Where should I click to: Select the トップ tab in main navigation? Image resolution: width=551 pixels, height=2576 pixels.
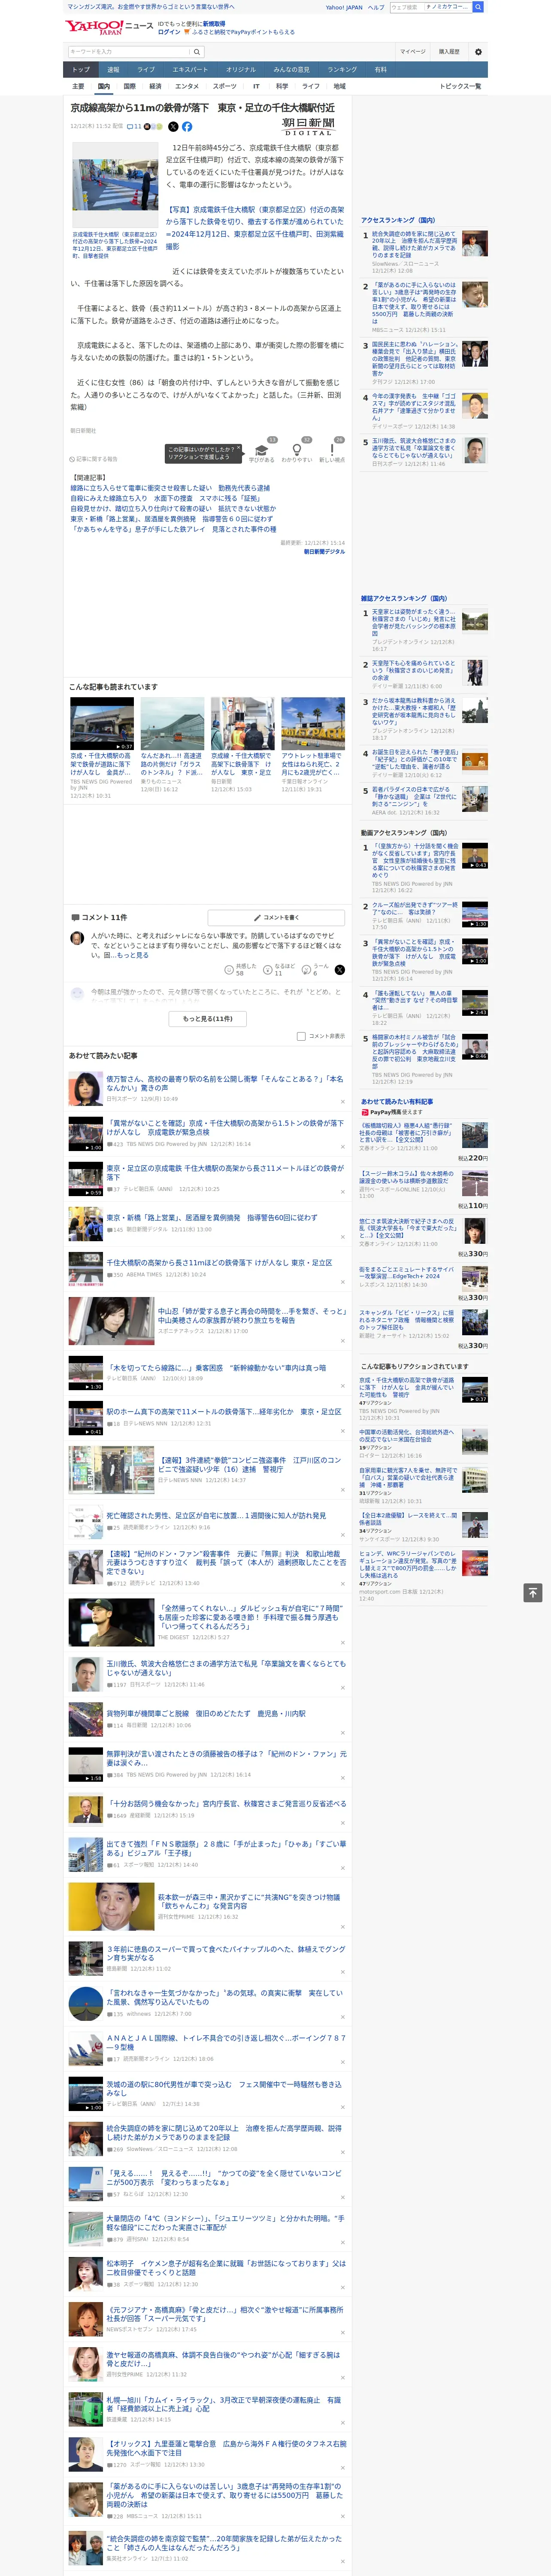81,70
